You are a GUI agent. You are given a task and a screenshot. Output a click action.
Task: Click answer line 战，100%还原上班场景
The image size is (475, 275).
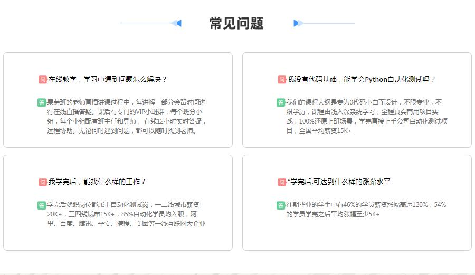click(x=367, y=121)
